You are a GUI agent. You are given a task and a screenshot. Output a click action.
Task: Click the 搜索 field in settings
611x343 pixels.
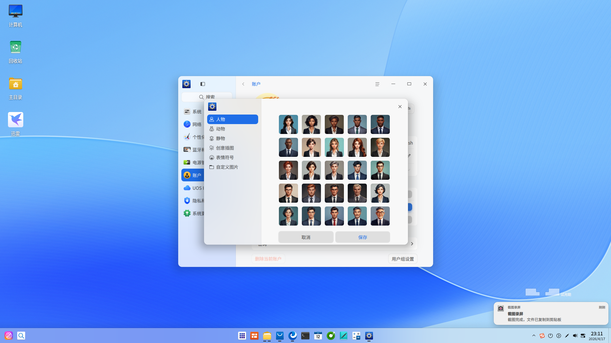point(207,97)
